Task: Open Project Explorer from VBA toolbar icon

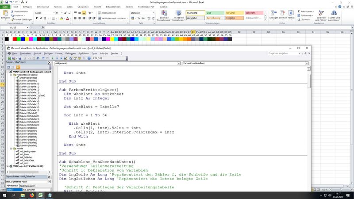Action: (x=71, y=58)
